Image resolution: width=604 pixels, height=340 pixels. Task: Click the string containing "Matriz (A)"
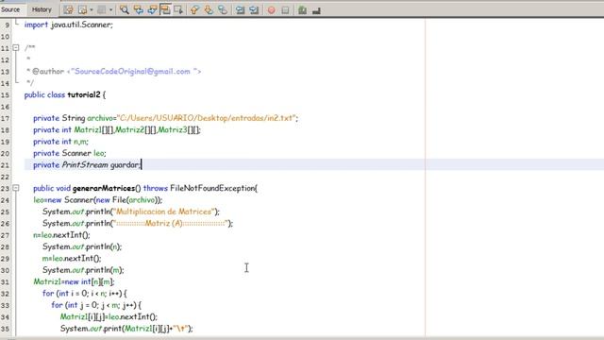coord(170,223)
